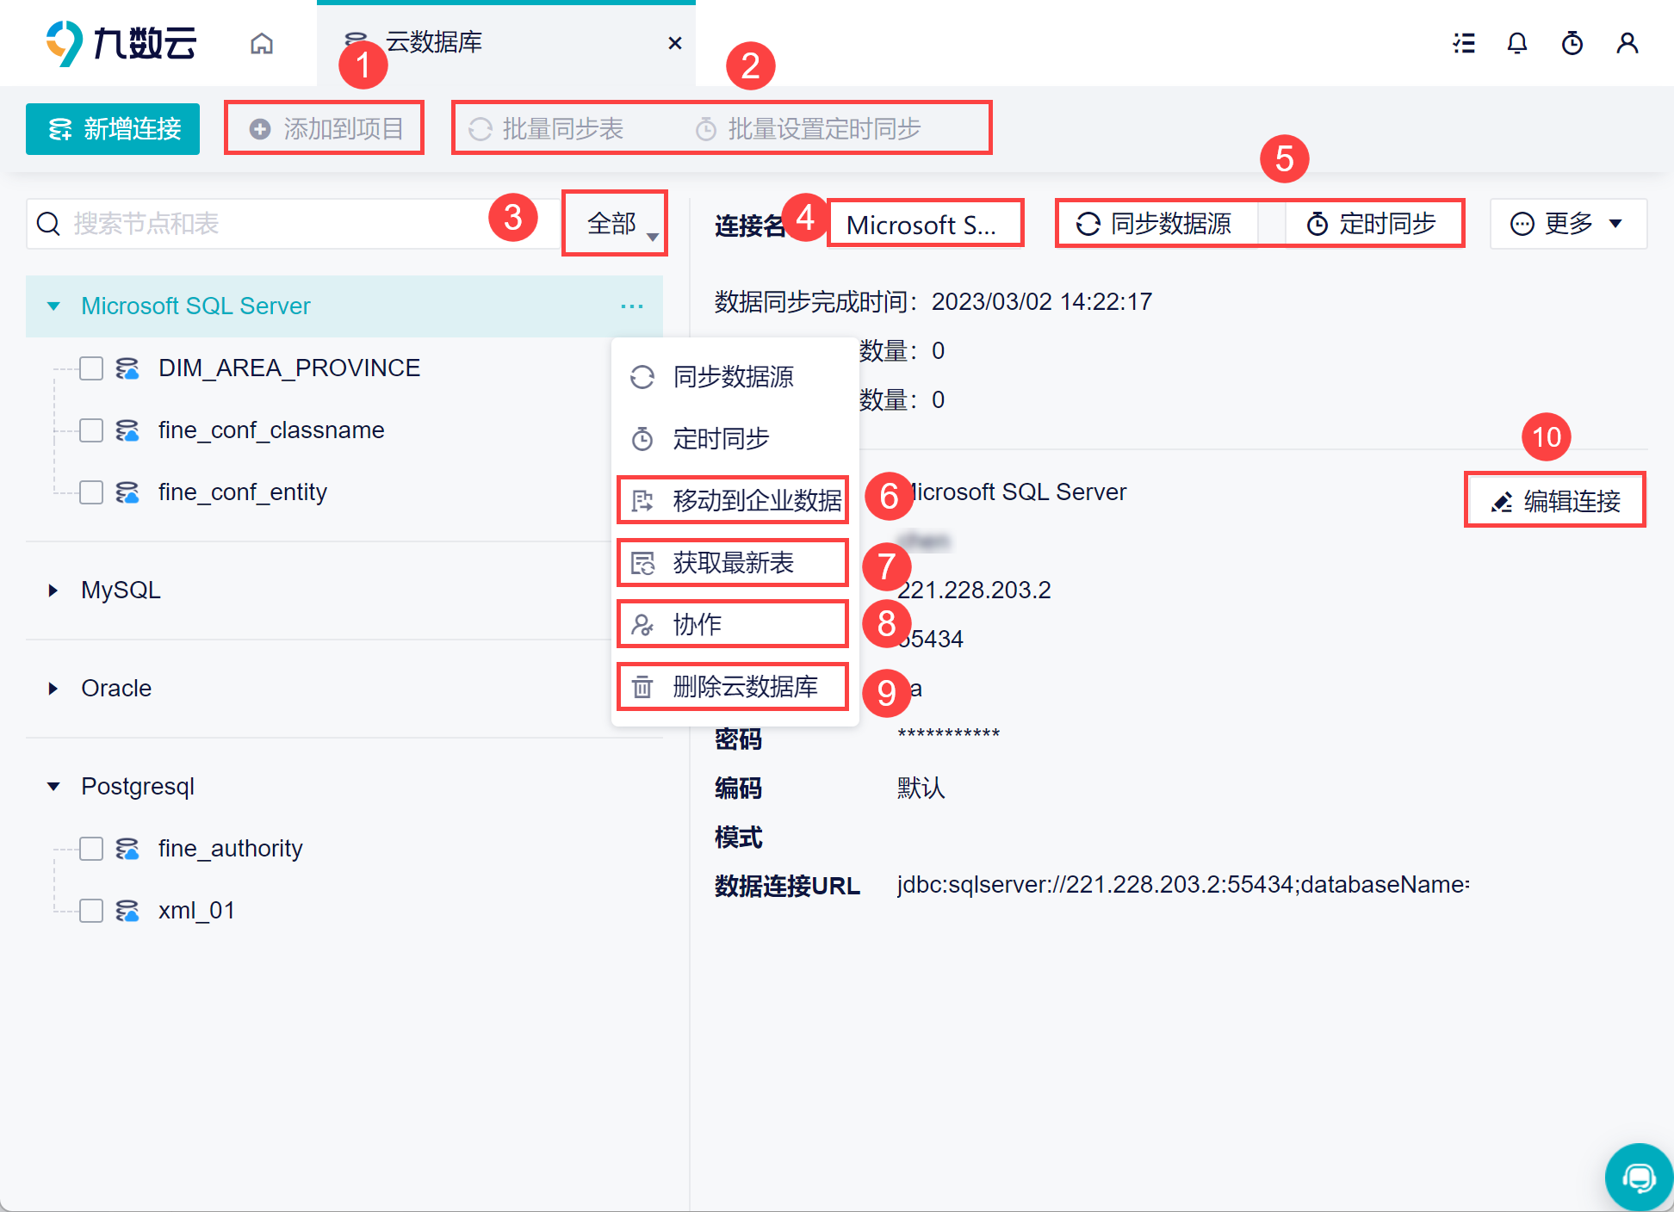This screenshot has height=1212, width=1674.
Task: Click the 新增连接 button
Action: (x=113, y=129)
